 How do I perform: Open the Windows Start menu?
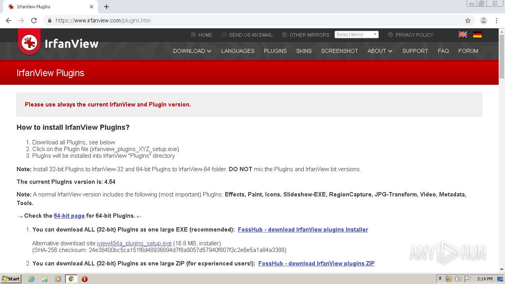(x=11, y=279)
